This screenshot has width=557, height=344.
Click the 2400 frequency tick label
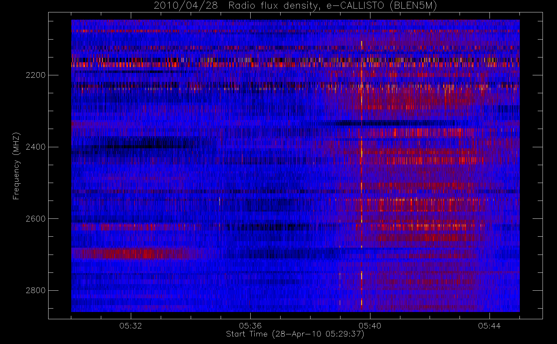tap(35, 147)
